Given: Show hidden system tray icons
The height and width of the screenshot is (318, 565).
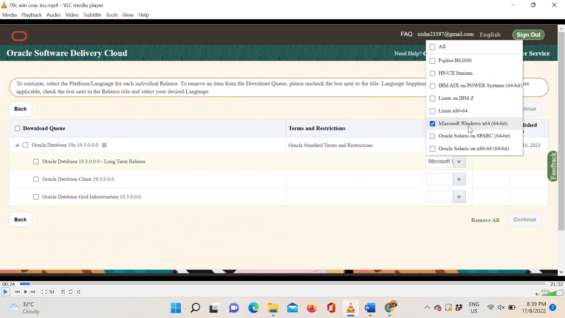Looking at the screenshot, I should click(x=427, y=308).
